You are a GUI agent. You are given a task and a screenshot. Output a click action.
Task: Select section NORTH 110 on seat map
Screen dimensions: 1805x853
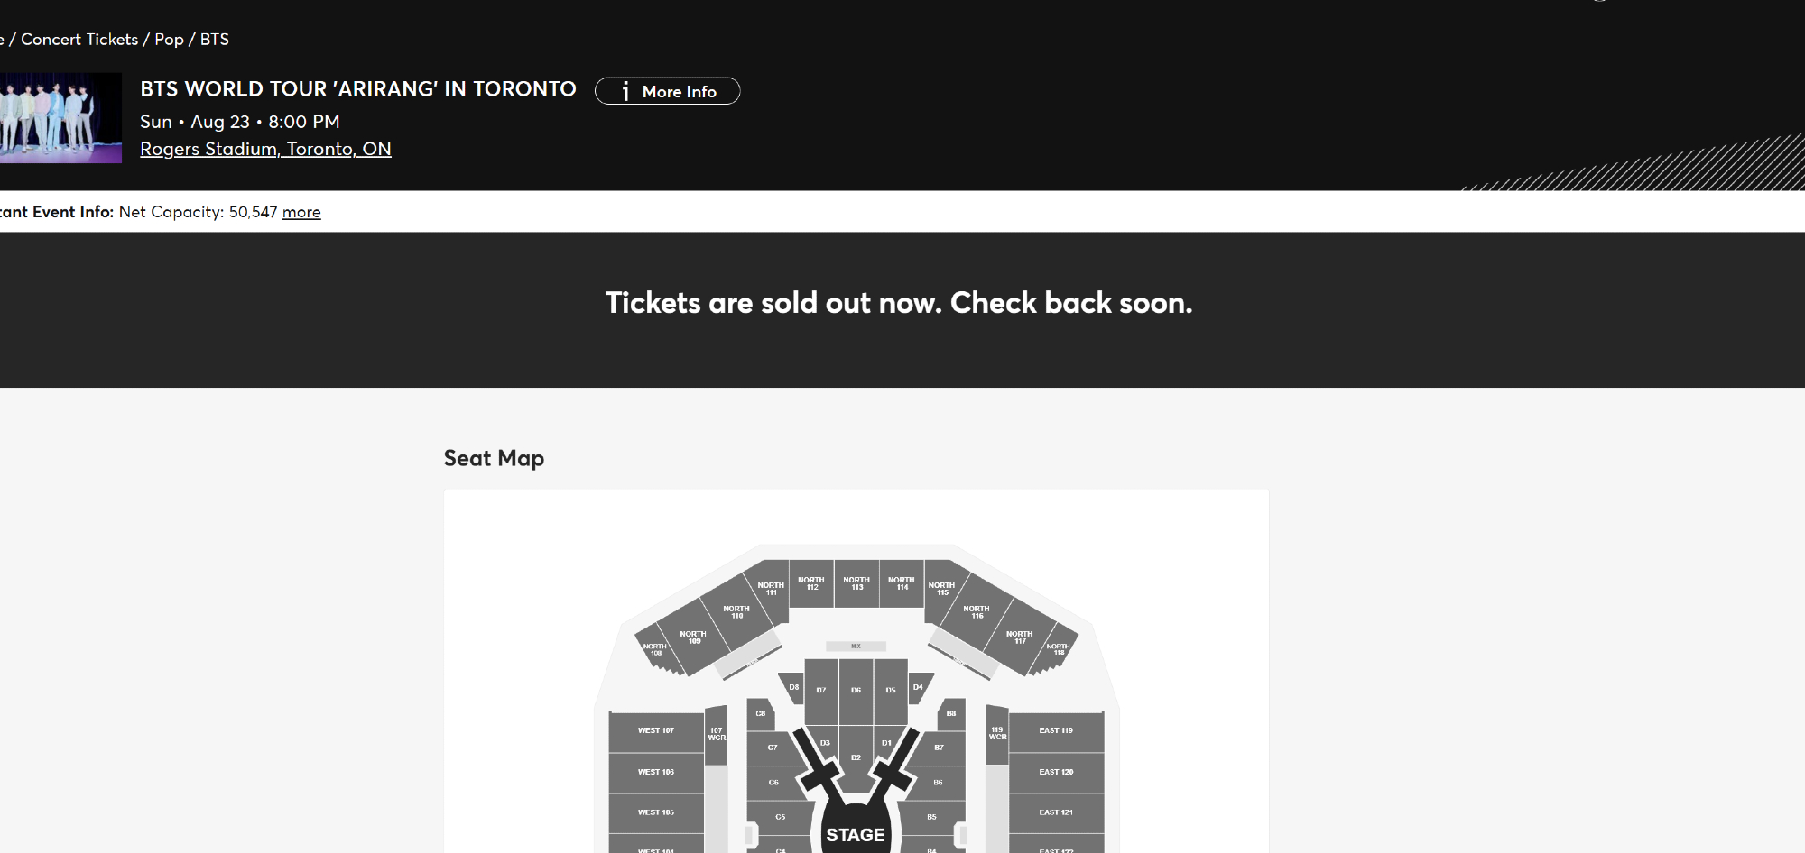point(736,612)
